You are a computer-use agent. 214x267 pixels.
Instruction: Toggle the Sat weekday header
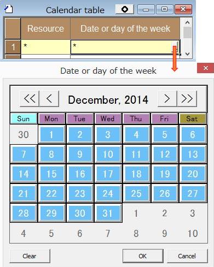(193, 118)
